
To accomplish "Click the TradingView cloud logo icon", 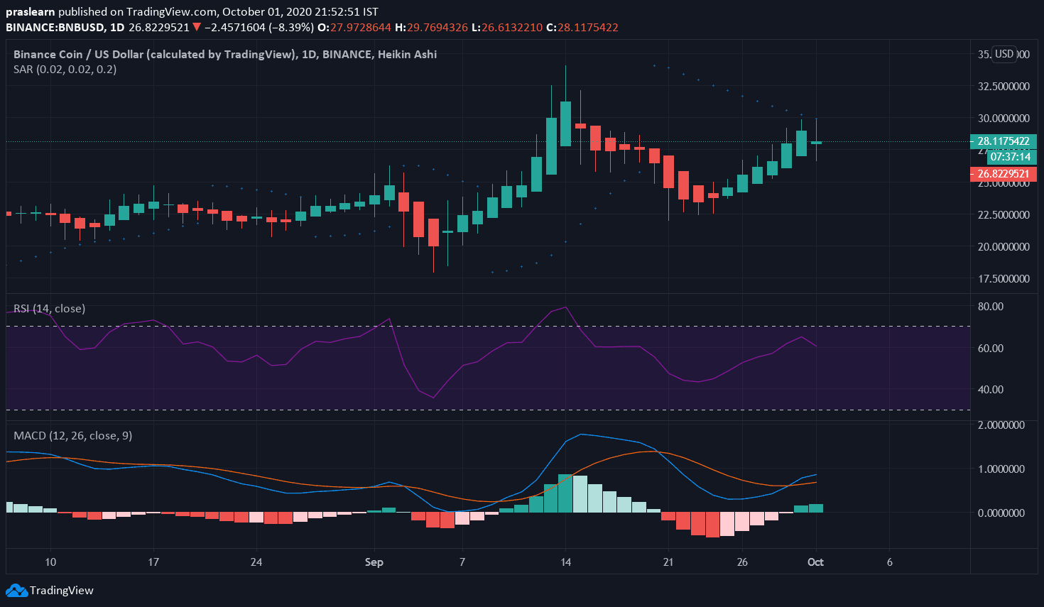I will click(x=16, y=590).
